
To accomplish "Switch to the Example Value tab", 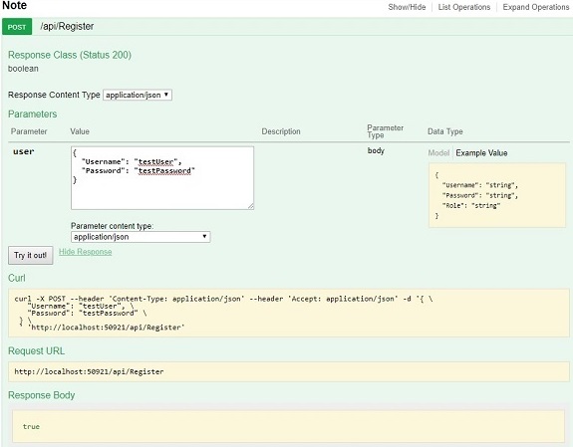I will (x=481, y=153).
